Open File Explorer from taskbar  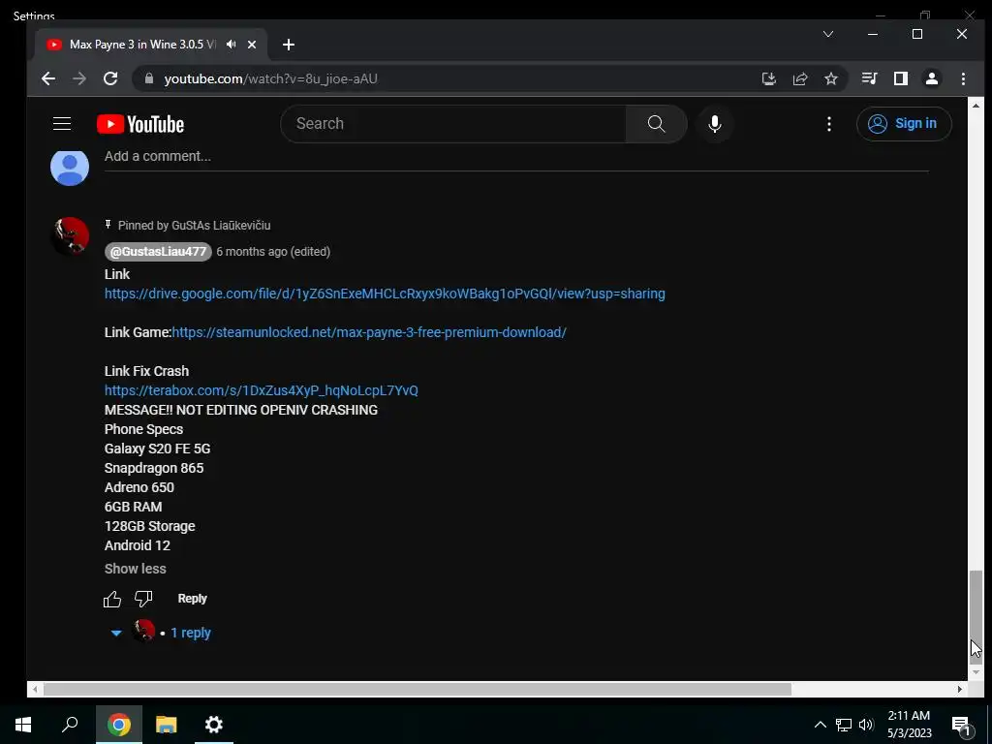(167, 725)
